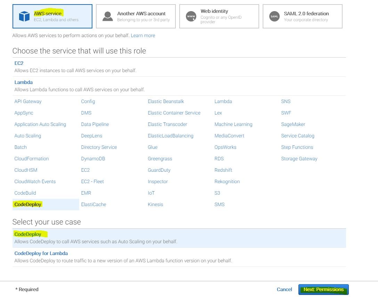The image size is (378, 297).
Task: Click the Next: Permissions button
Action: 323,289
